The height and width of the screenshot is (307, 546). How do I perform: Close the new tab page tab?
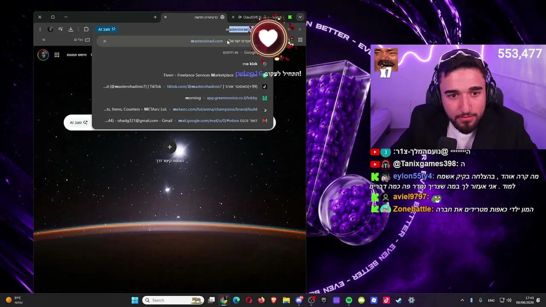(166, 17)
